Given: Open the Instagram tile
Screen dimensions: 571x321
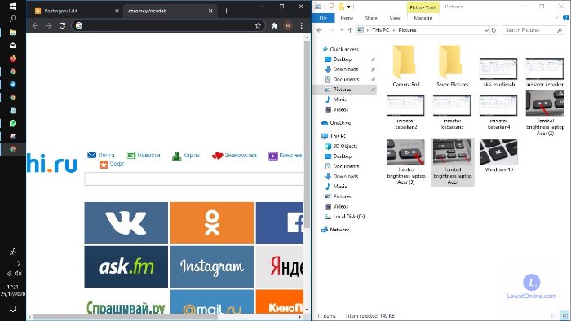Looking at the screenshot, I should 211,267.
